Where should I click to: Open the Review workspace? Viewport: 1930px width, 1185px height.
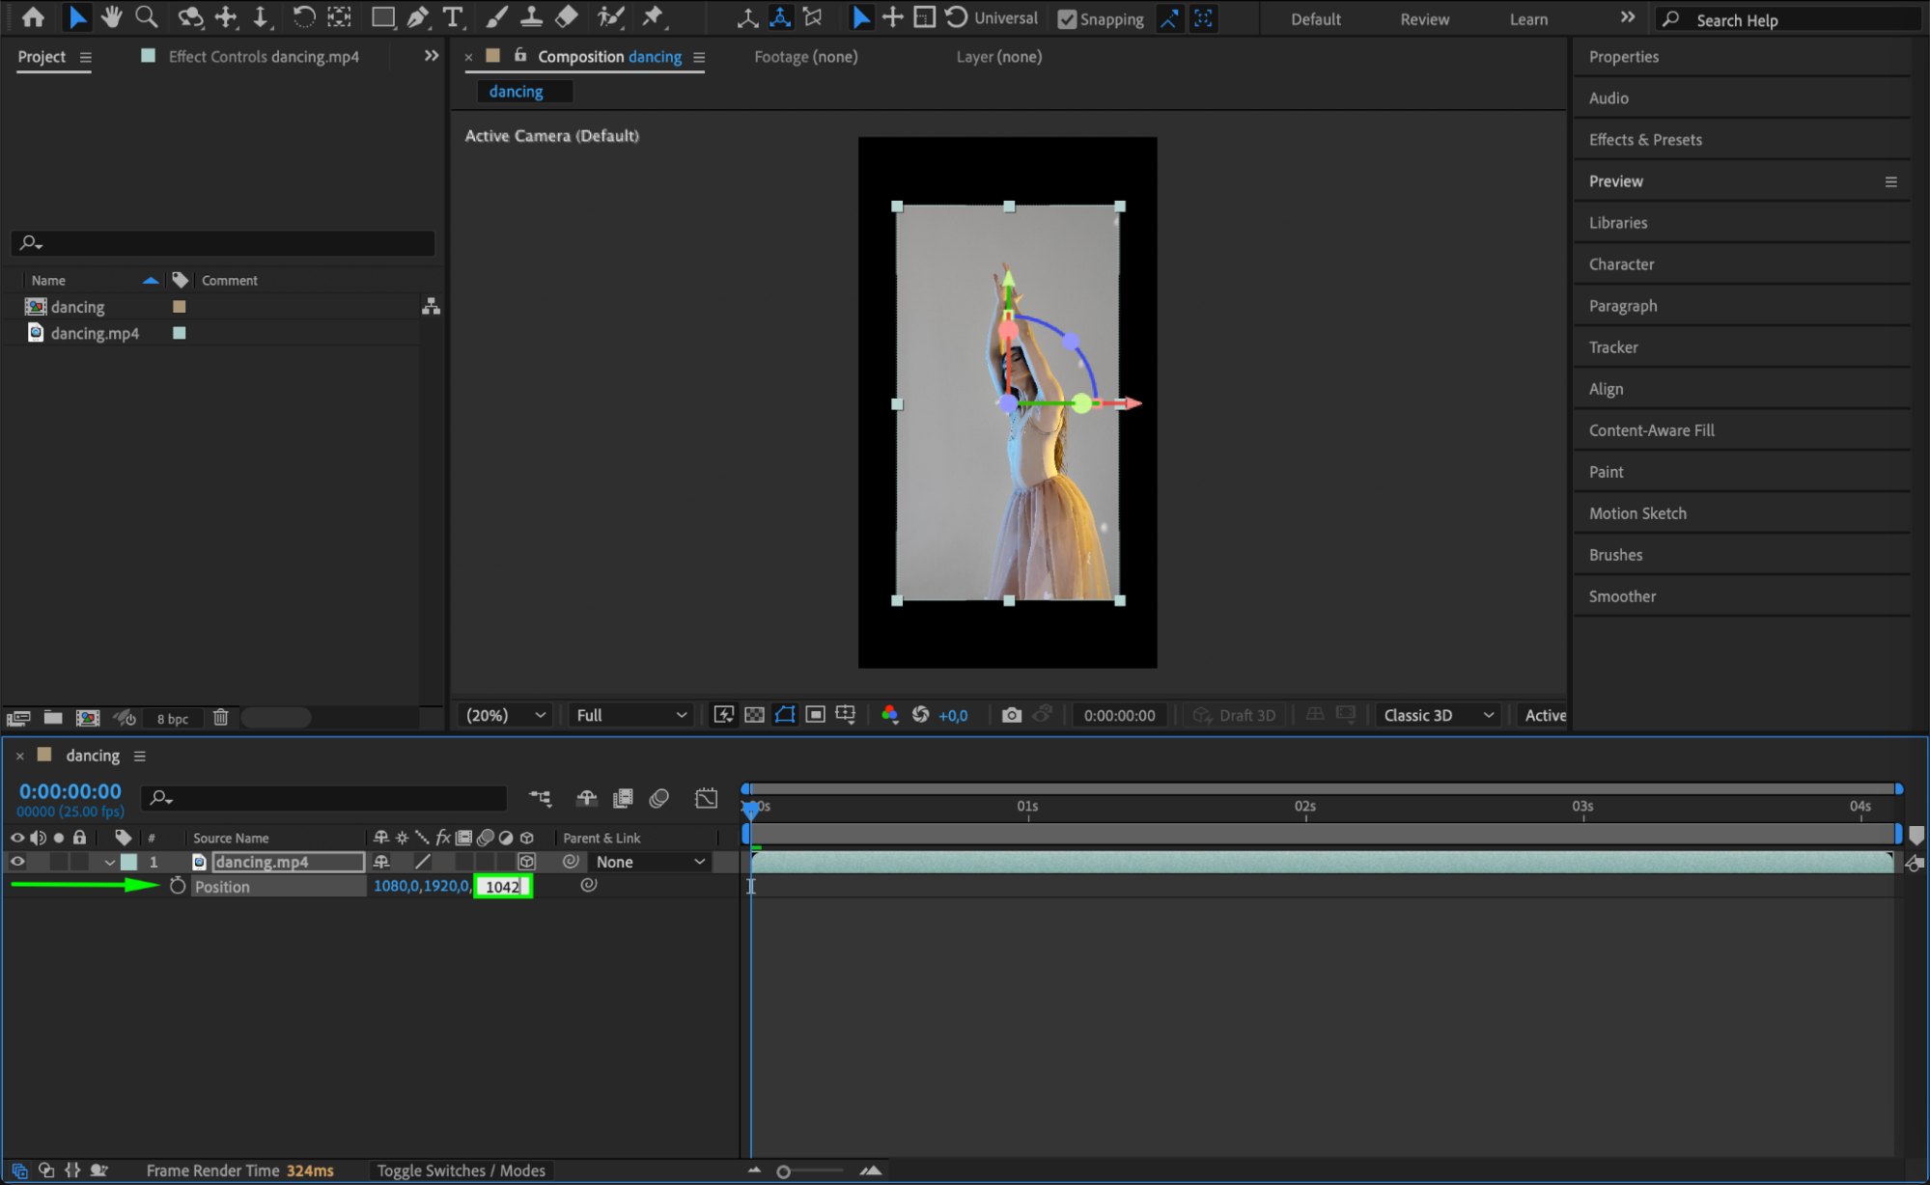[x=1424, y=19]
